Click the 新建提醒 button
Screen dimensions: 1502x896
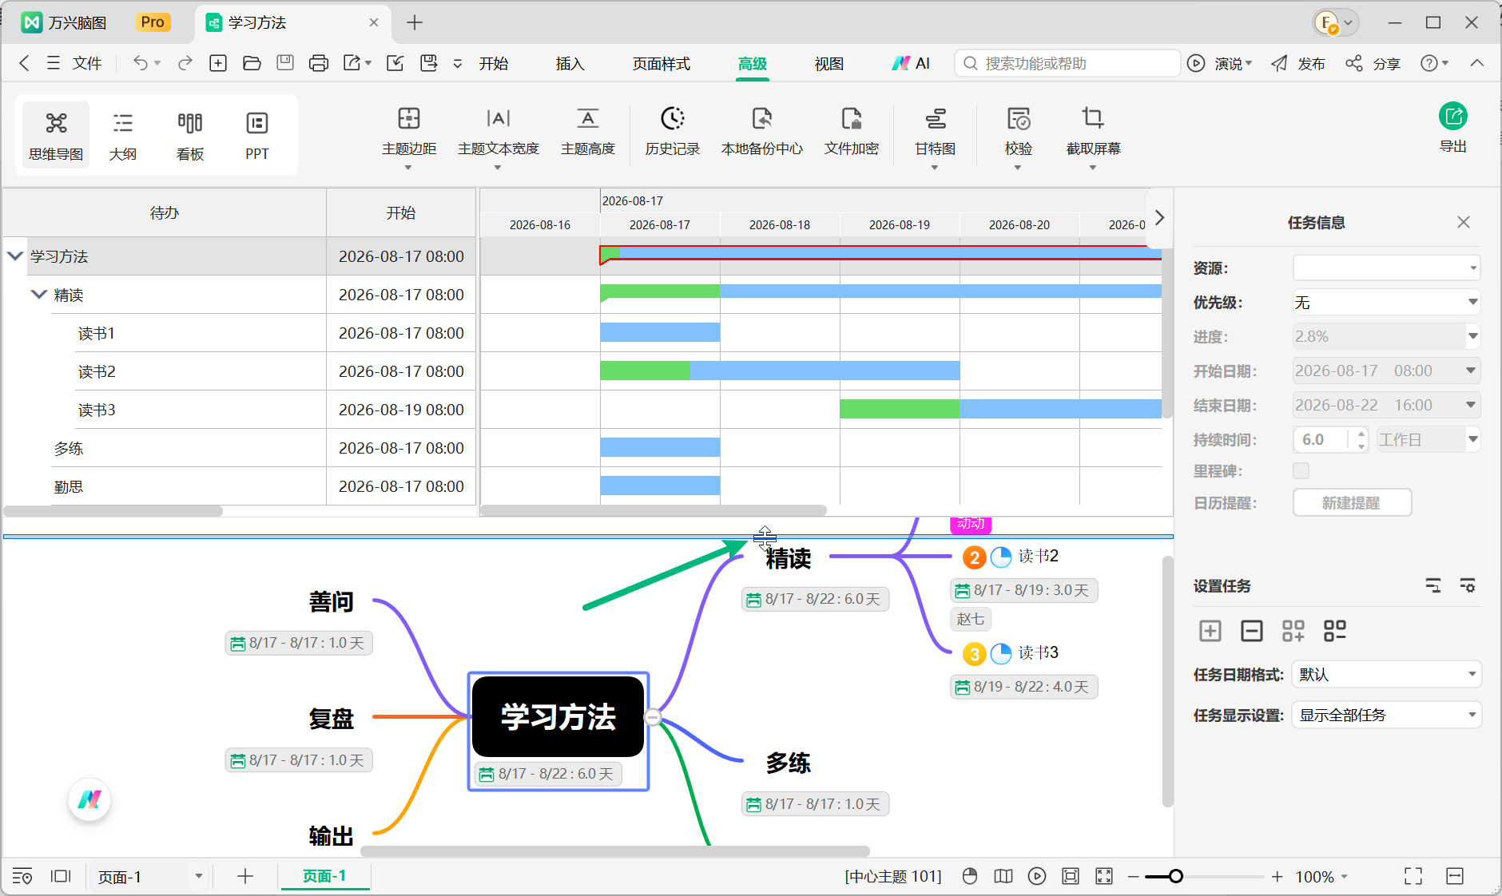coord(1352,502)
